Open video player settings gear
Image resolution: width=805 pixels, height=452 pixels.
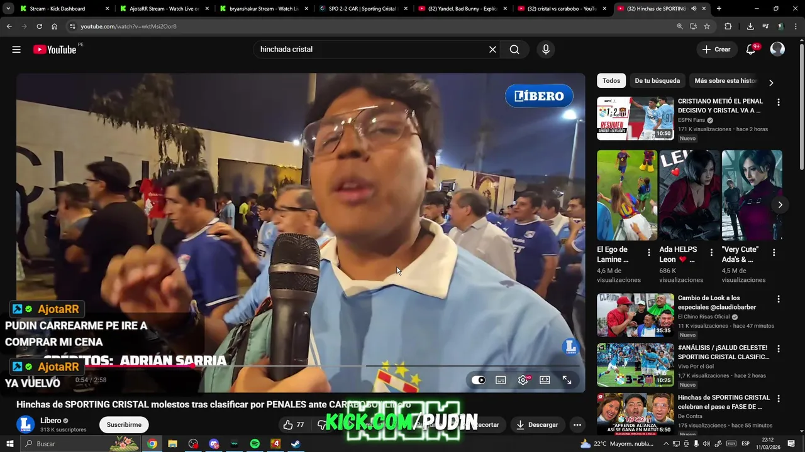523,380
